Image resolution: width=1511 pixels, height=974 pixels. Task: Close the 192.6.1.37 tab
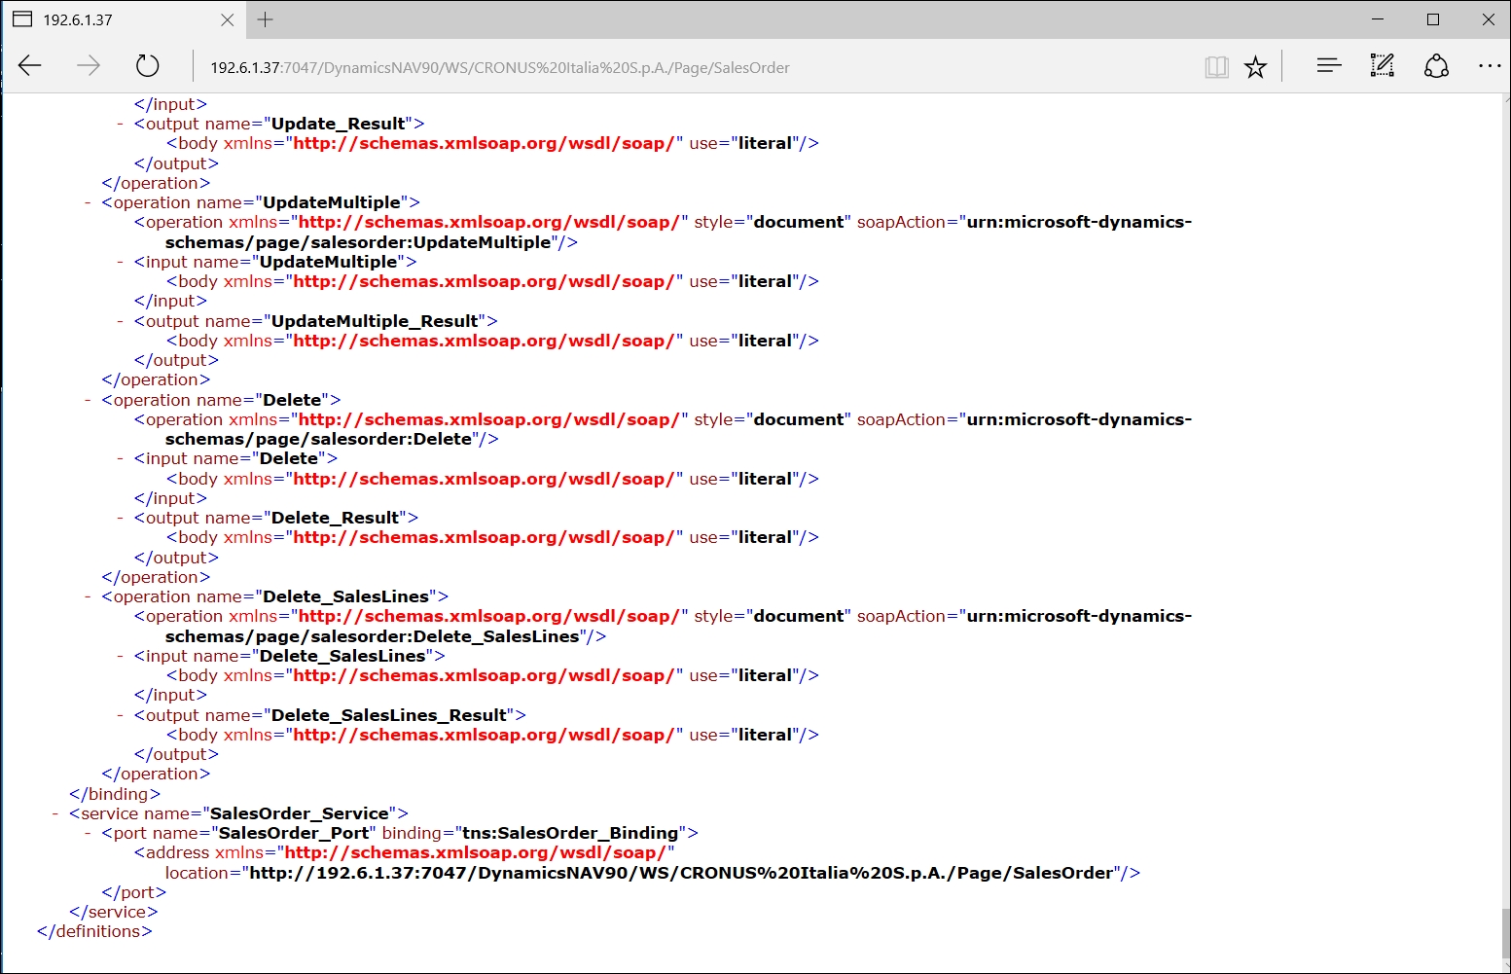pos(227,19)
